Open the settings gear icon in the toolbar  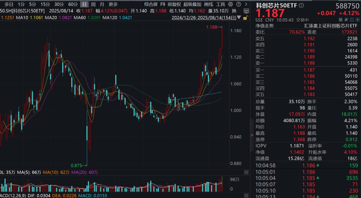coord(230,4)
